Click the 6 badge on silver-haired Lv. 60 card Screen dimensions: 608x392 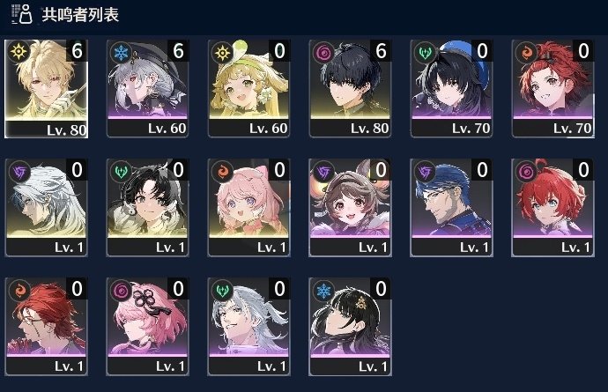178,51
